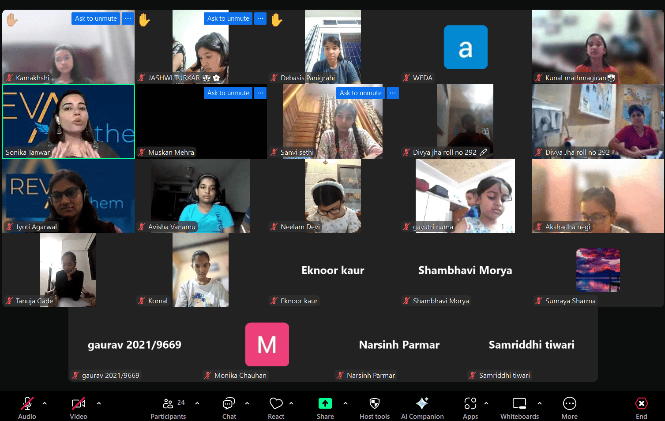
Task: Expand the Share options arrow
Action: click(x=346, y=403)
